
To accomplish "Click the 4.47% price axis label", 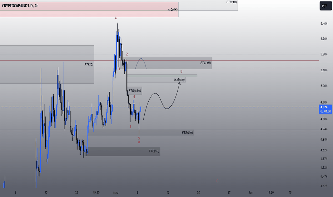I will [324, 177].
